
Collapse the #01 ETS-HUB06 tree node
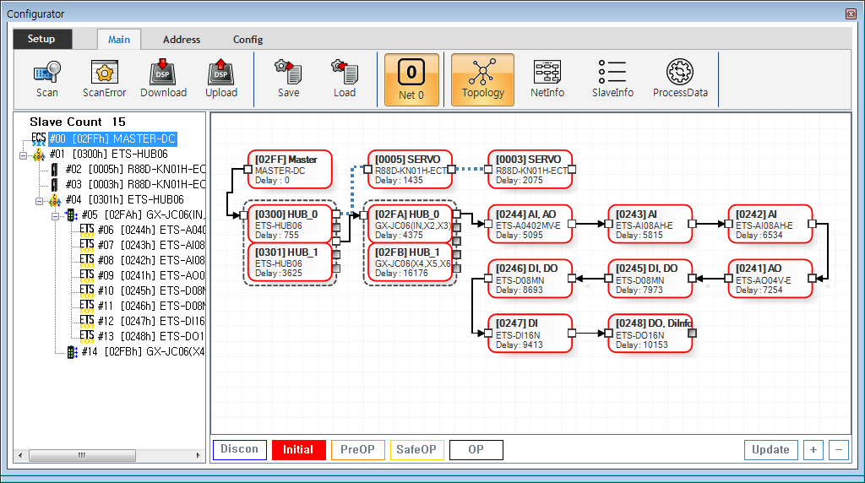point(24,155)
